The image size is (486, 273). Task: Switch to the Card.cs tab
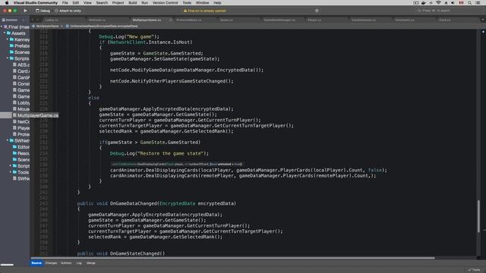(x=445, y=20)
